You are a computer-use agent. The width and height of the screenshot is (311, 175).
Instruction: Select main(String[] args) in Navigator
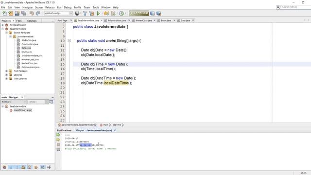click(23, 110)
